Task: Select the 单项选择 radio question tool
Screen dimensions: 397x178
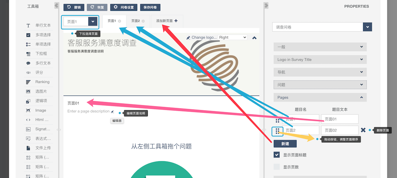Action: coord(39,44)
